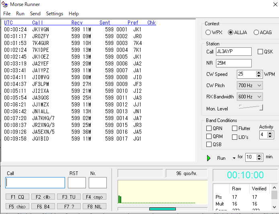Click the F2 <#> button

(43, 197)
